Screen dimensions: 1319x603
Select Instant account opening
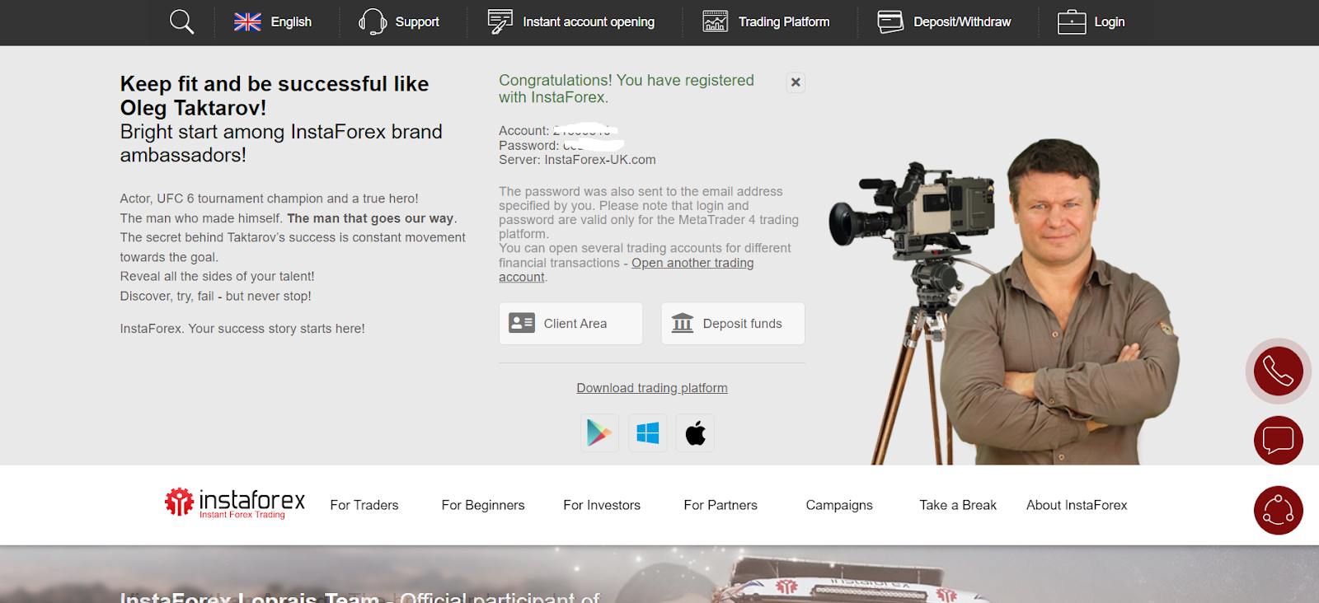[589, 22]
